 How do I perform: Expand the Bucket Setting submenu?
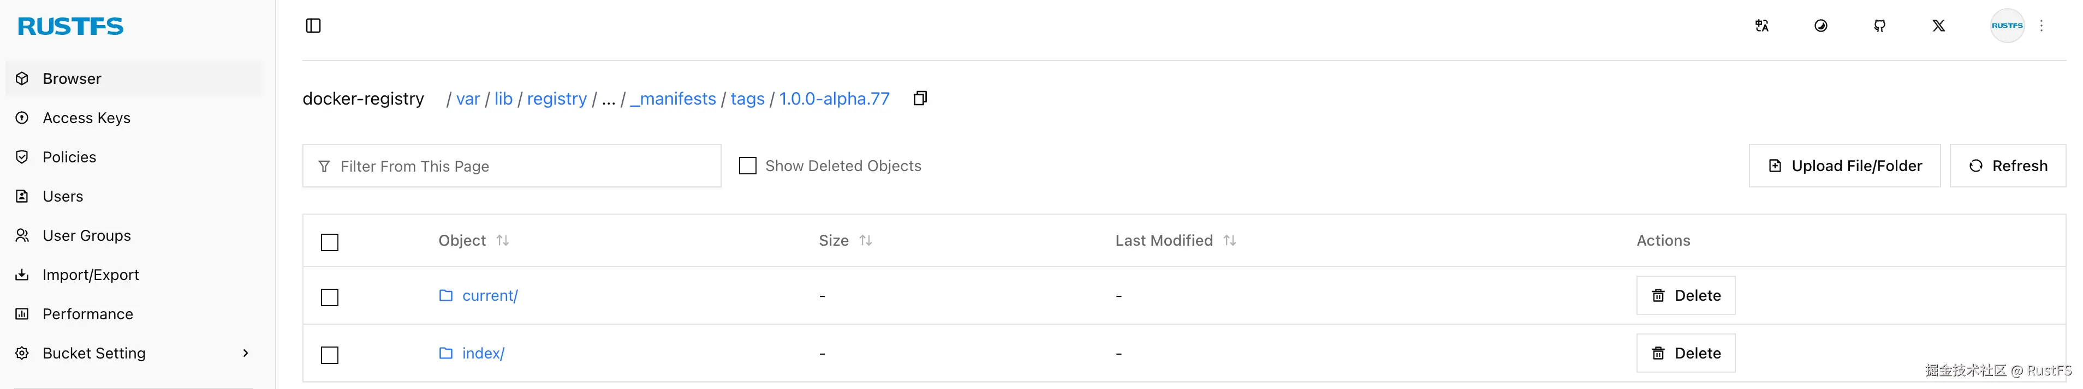click(246, 352)
